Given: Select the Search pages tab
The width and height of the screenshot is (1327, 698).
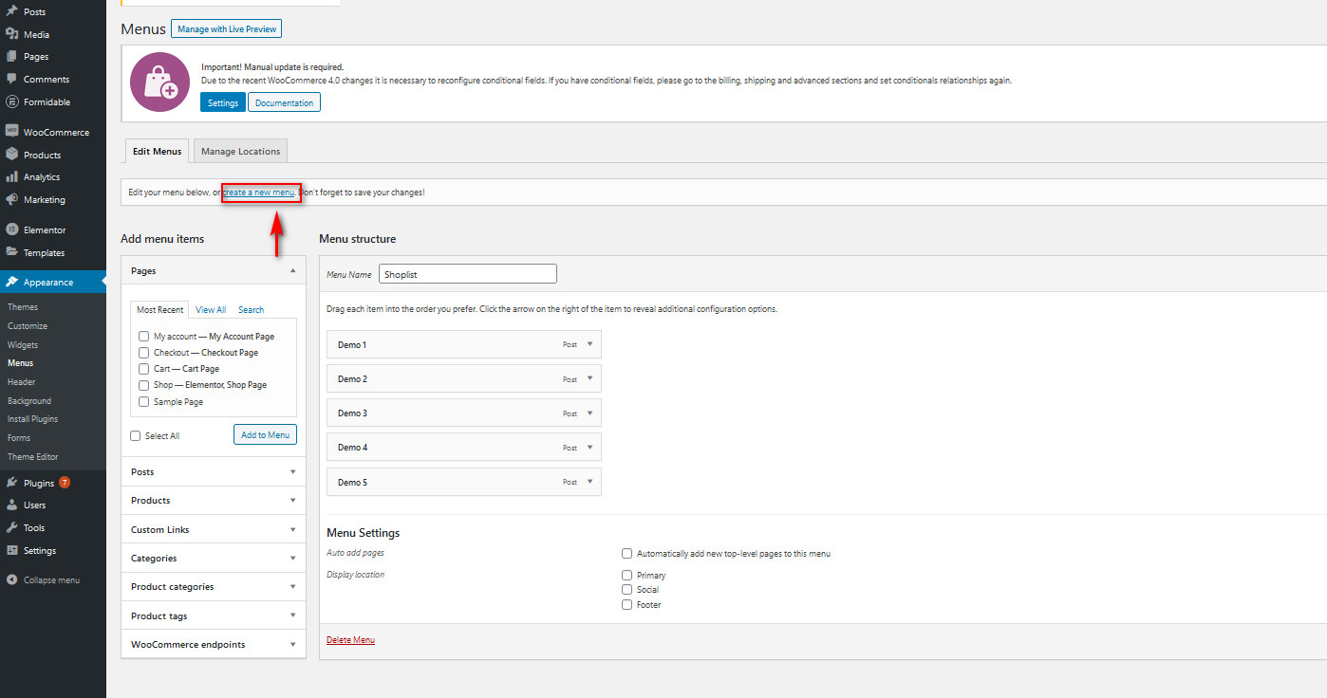Looking at the screenshot, I should point(252,309).
